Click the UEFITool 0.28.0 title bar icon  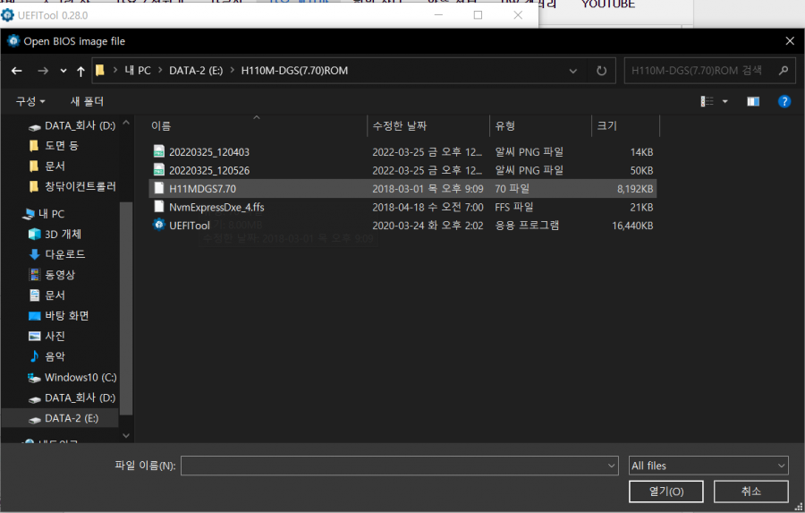point(8,15)
